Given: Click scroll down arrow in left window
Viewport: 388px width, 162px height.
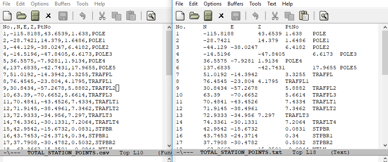Looking at the screenshot, I should point(169,145).
